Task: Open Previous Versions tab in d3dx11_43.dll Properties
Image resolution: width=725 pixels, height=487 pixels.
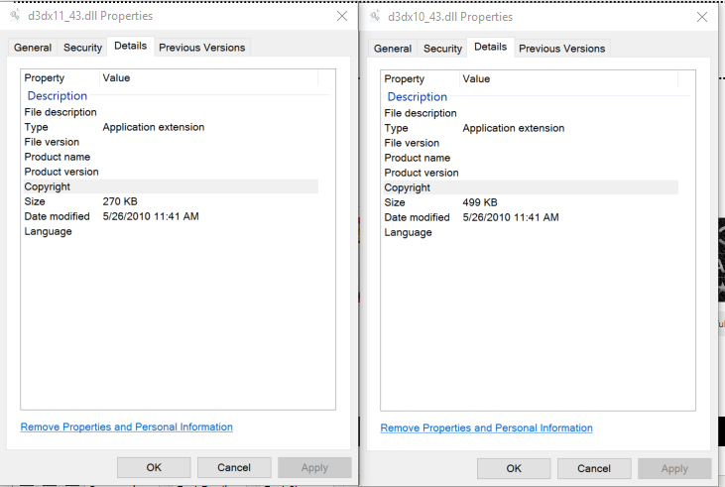Action: 201,48
